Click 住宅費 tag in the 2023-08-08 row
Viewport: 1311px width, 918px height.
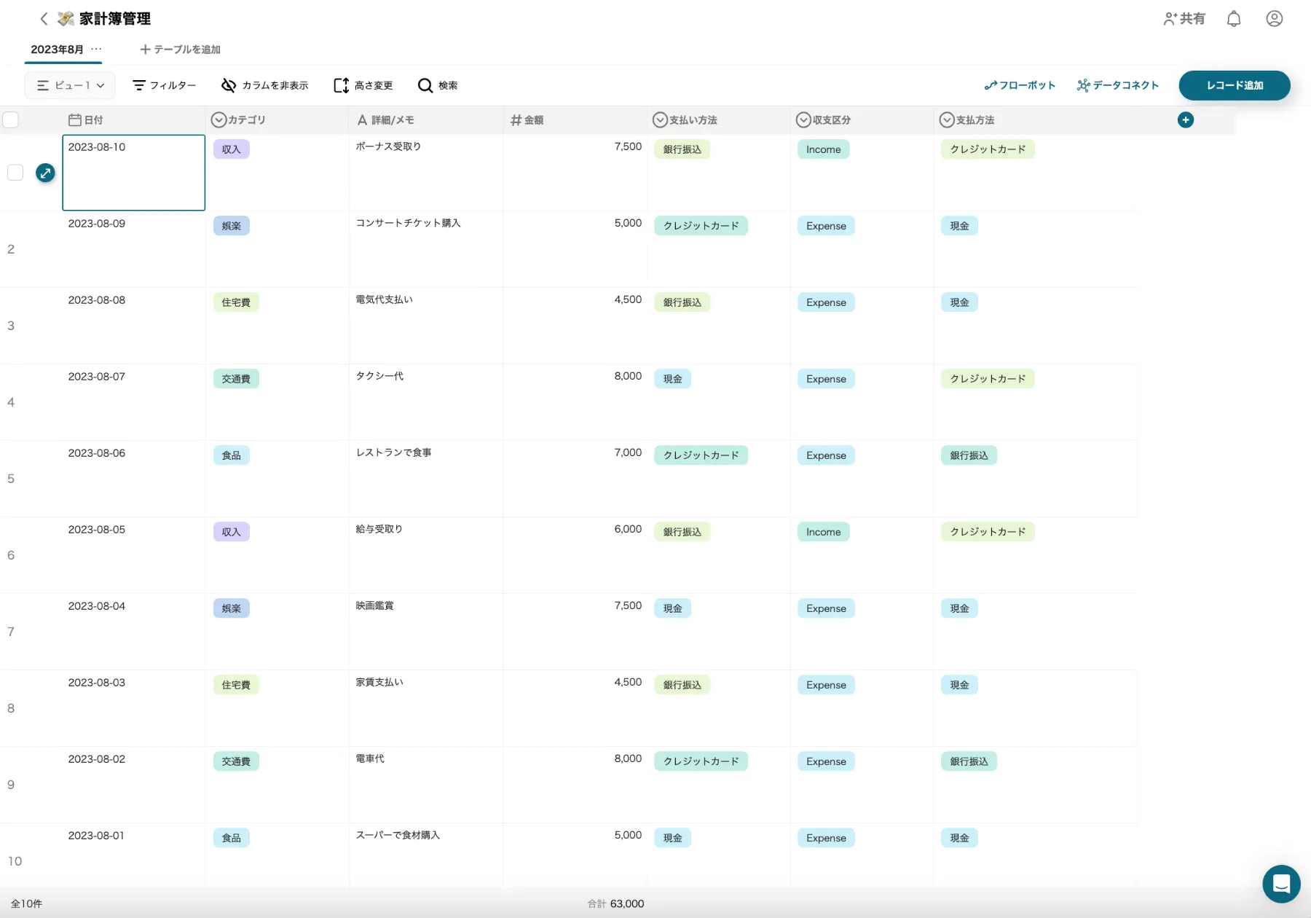236,302
